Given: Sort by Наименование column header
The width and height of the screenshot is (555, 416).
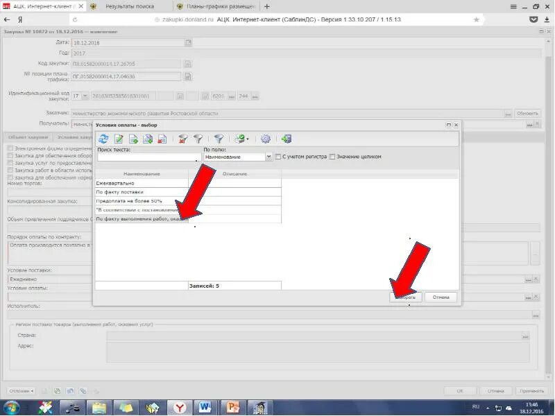Looking at the screenshot, I should point(142,174).
